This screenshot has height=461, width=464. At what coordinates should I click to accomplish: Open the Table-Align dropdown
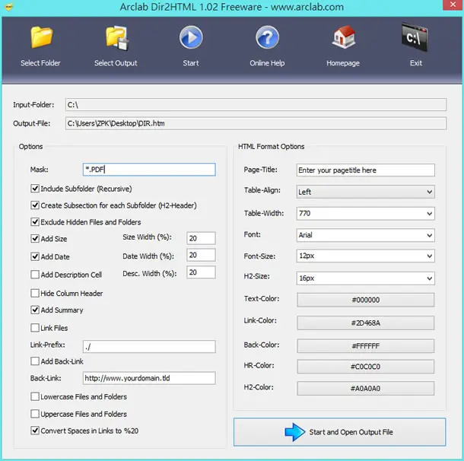point(365,192)
